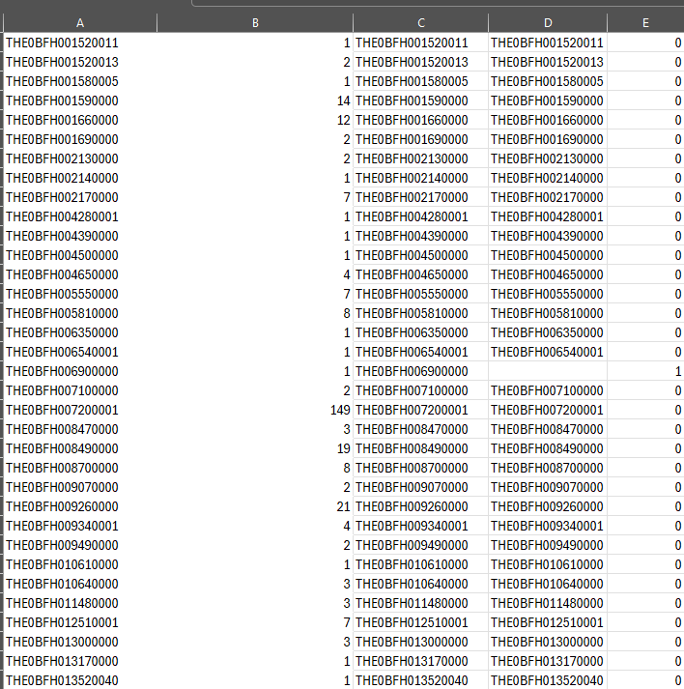Select the value 12 in column B
The height and width of the screenshot is (689, 684).
[x=255, y=120]
